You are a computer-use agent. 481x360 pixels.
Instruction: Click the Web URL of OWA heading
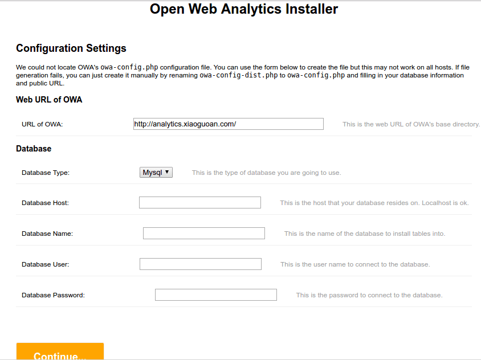click(49, 100)
